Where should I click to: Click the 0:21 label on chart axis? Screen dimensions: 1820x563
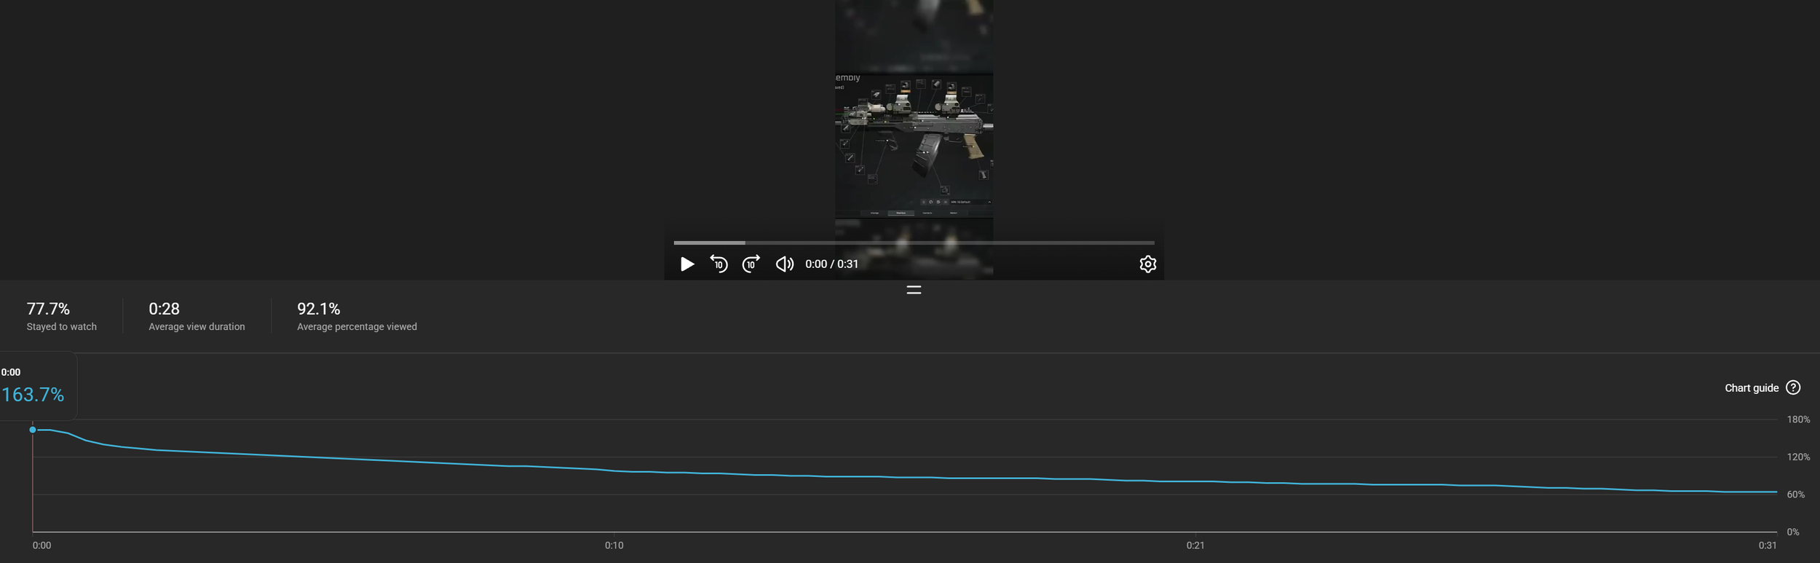(1195, 546)
